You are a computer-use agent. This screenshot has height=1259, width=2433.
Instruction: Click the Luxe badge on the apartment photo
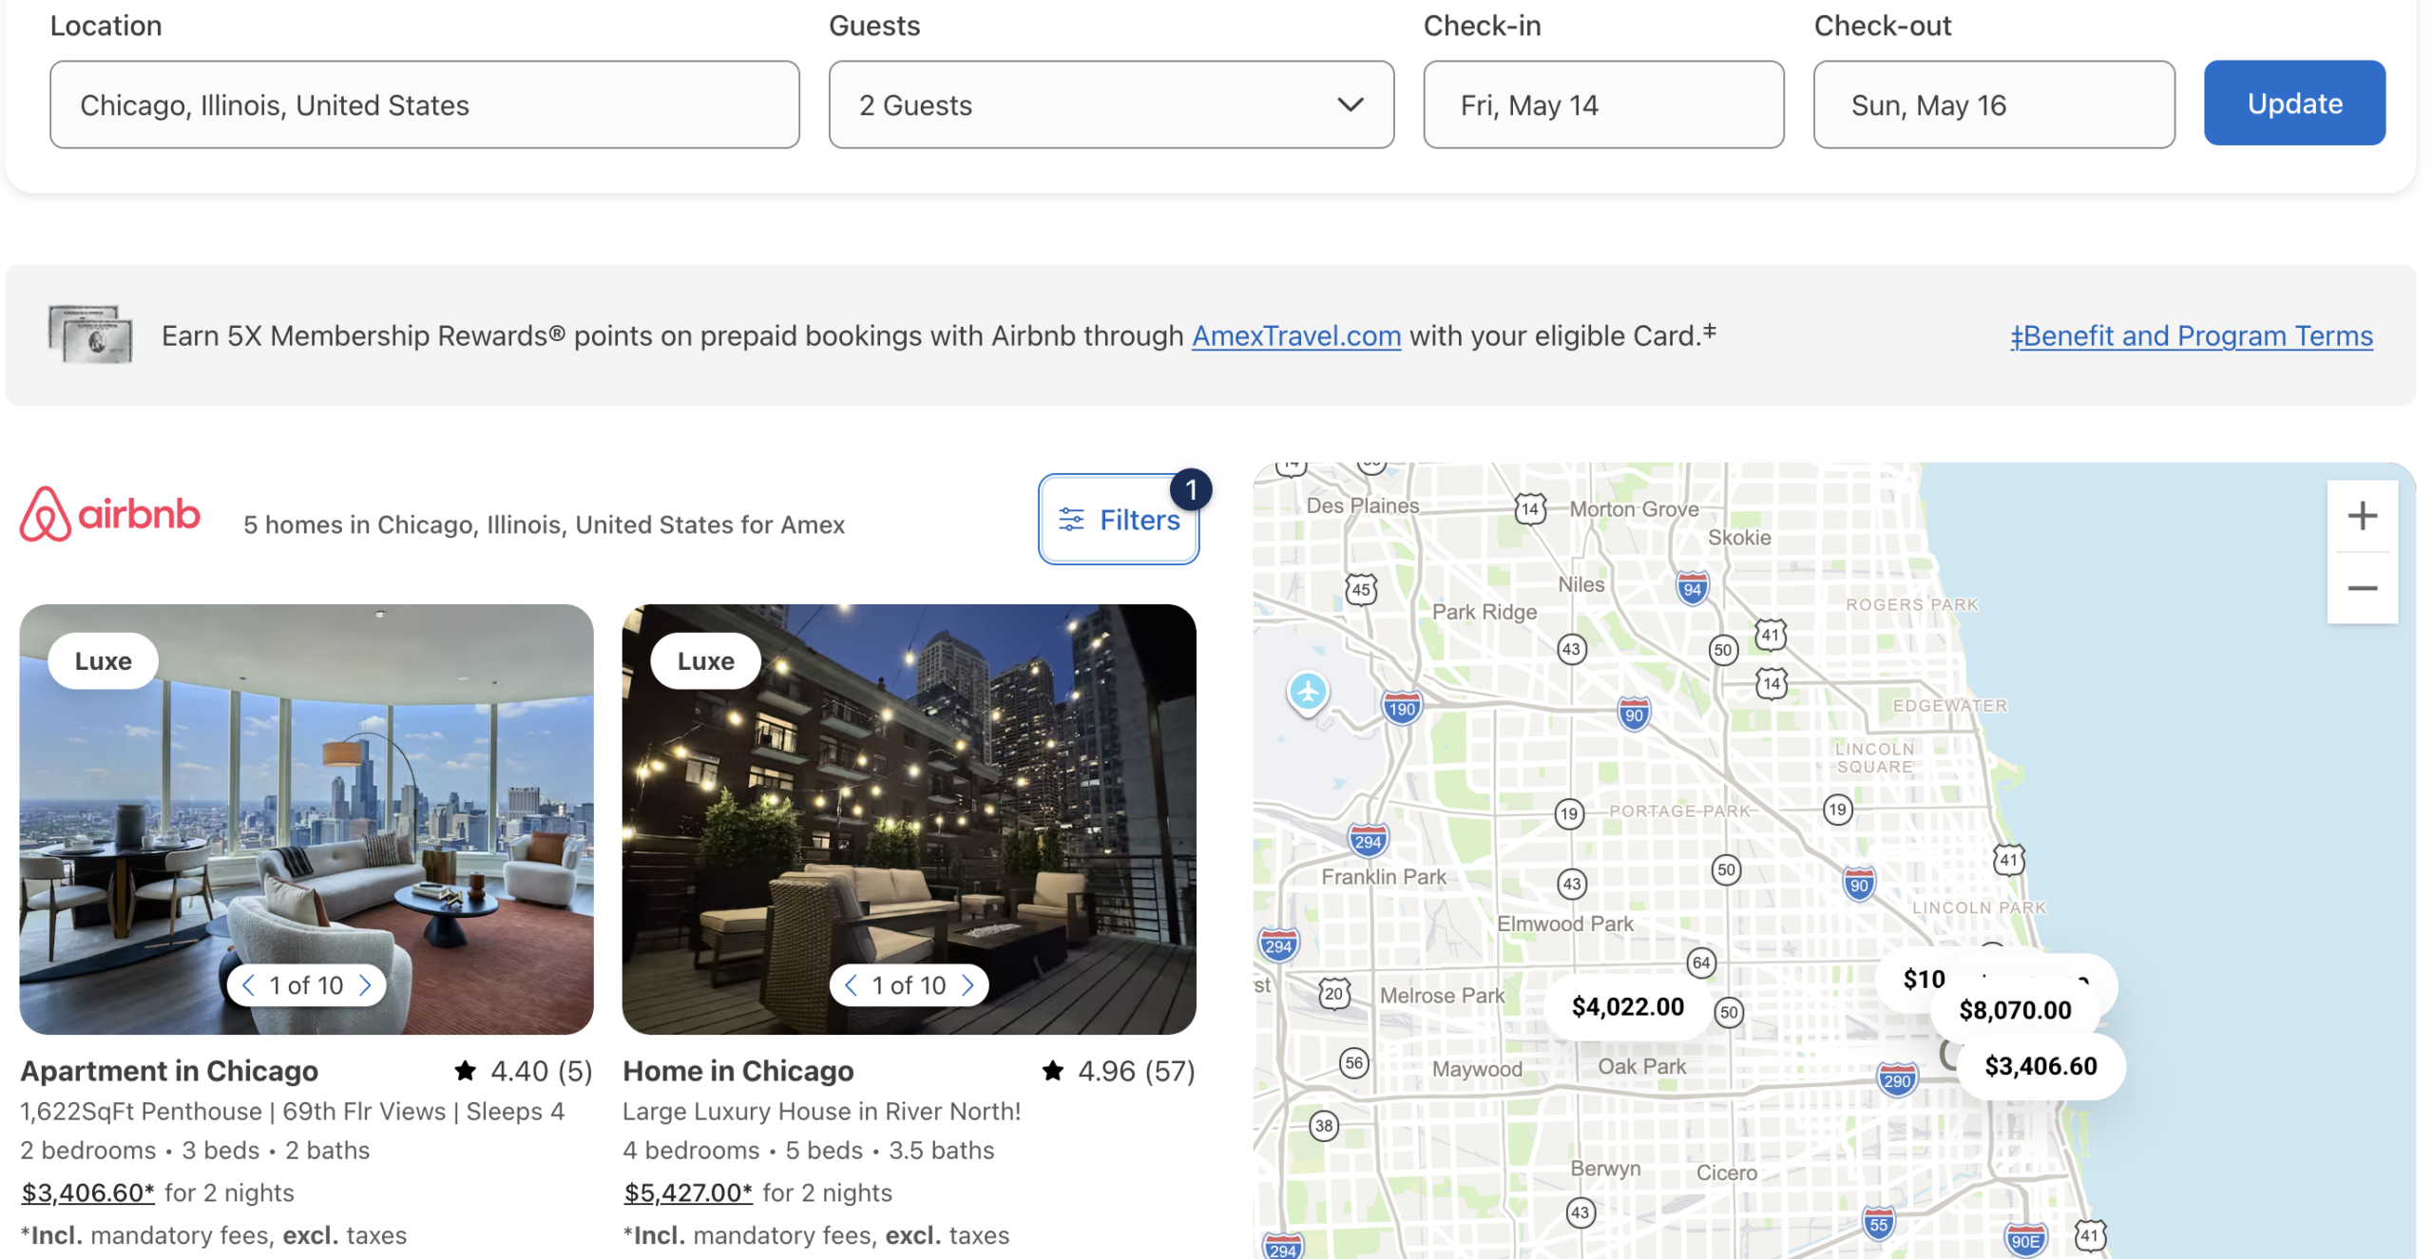103,660
